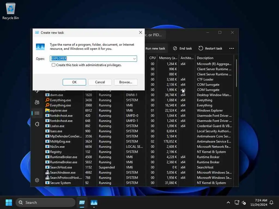Click the Browse... button
This screenshot has height=209, width=279.
126,82
